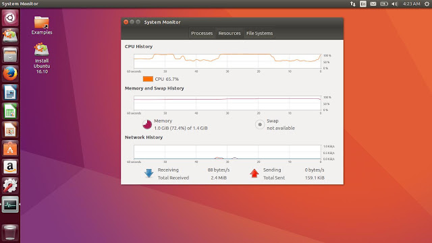Open LibreOffice Writer from the dock

[x=10, y=92]
